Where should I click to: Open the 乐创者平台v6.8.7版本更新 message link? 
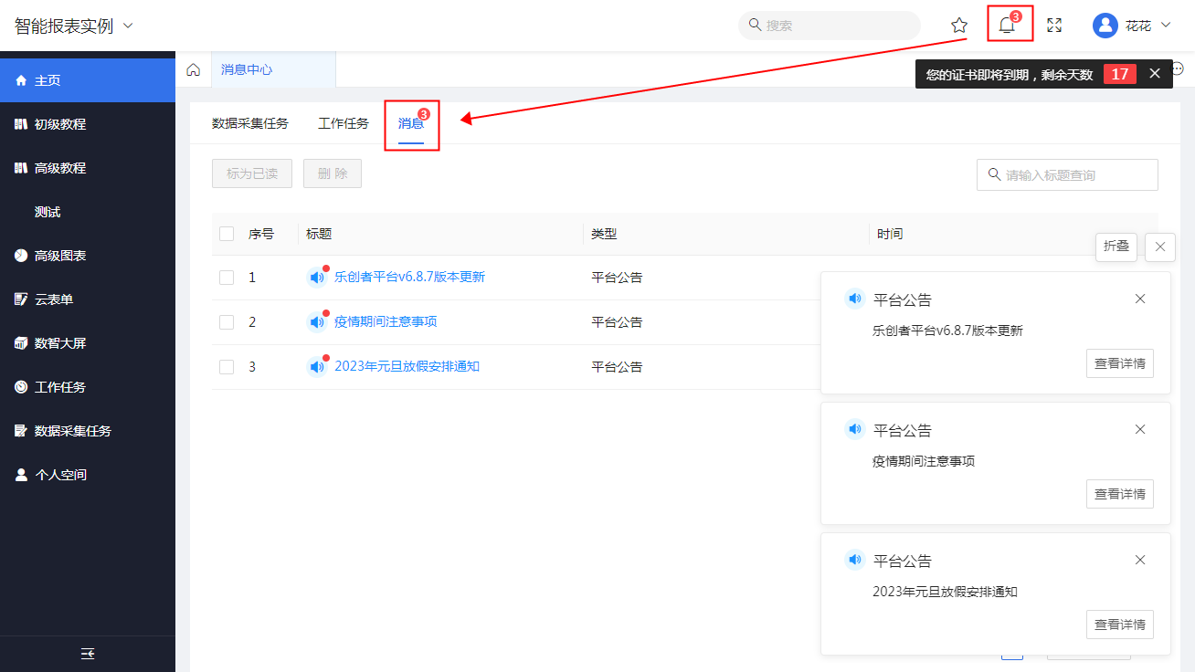pyautogui.click(x=409, y=277)
